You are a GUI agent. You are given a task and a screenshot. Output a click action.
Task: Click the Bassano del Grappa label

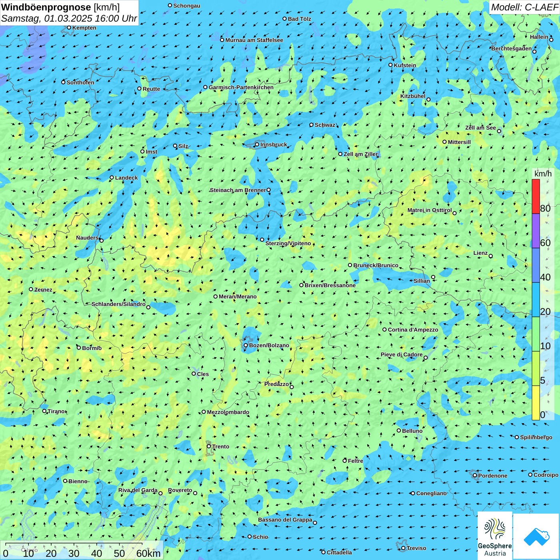click(285, 520)
